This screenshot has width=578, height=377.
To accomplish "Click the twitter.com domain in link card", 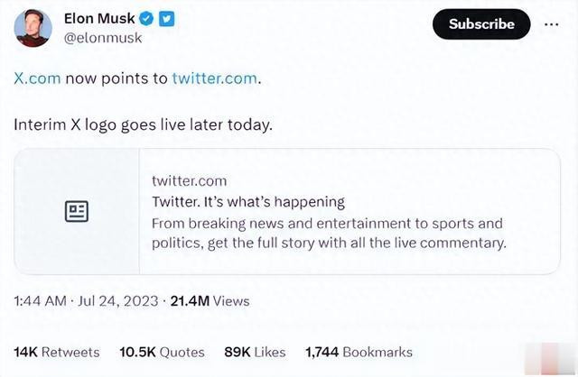I will pyautogui.click(x=189, y=181).
